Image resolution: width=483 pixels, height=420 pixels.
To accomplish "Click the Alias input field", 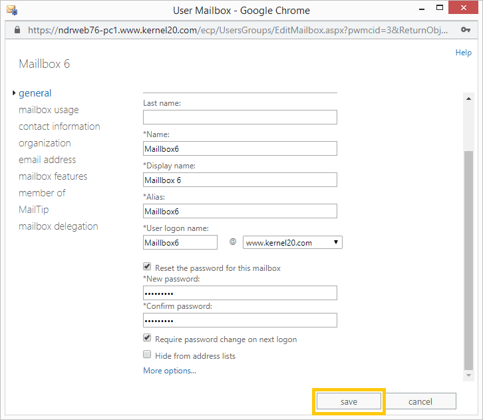I will (240, 211).
